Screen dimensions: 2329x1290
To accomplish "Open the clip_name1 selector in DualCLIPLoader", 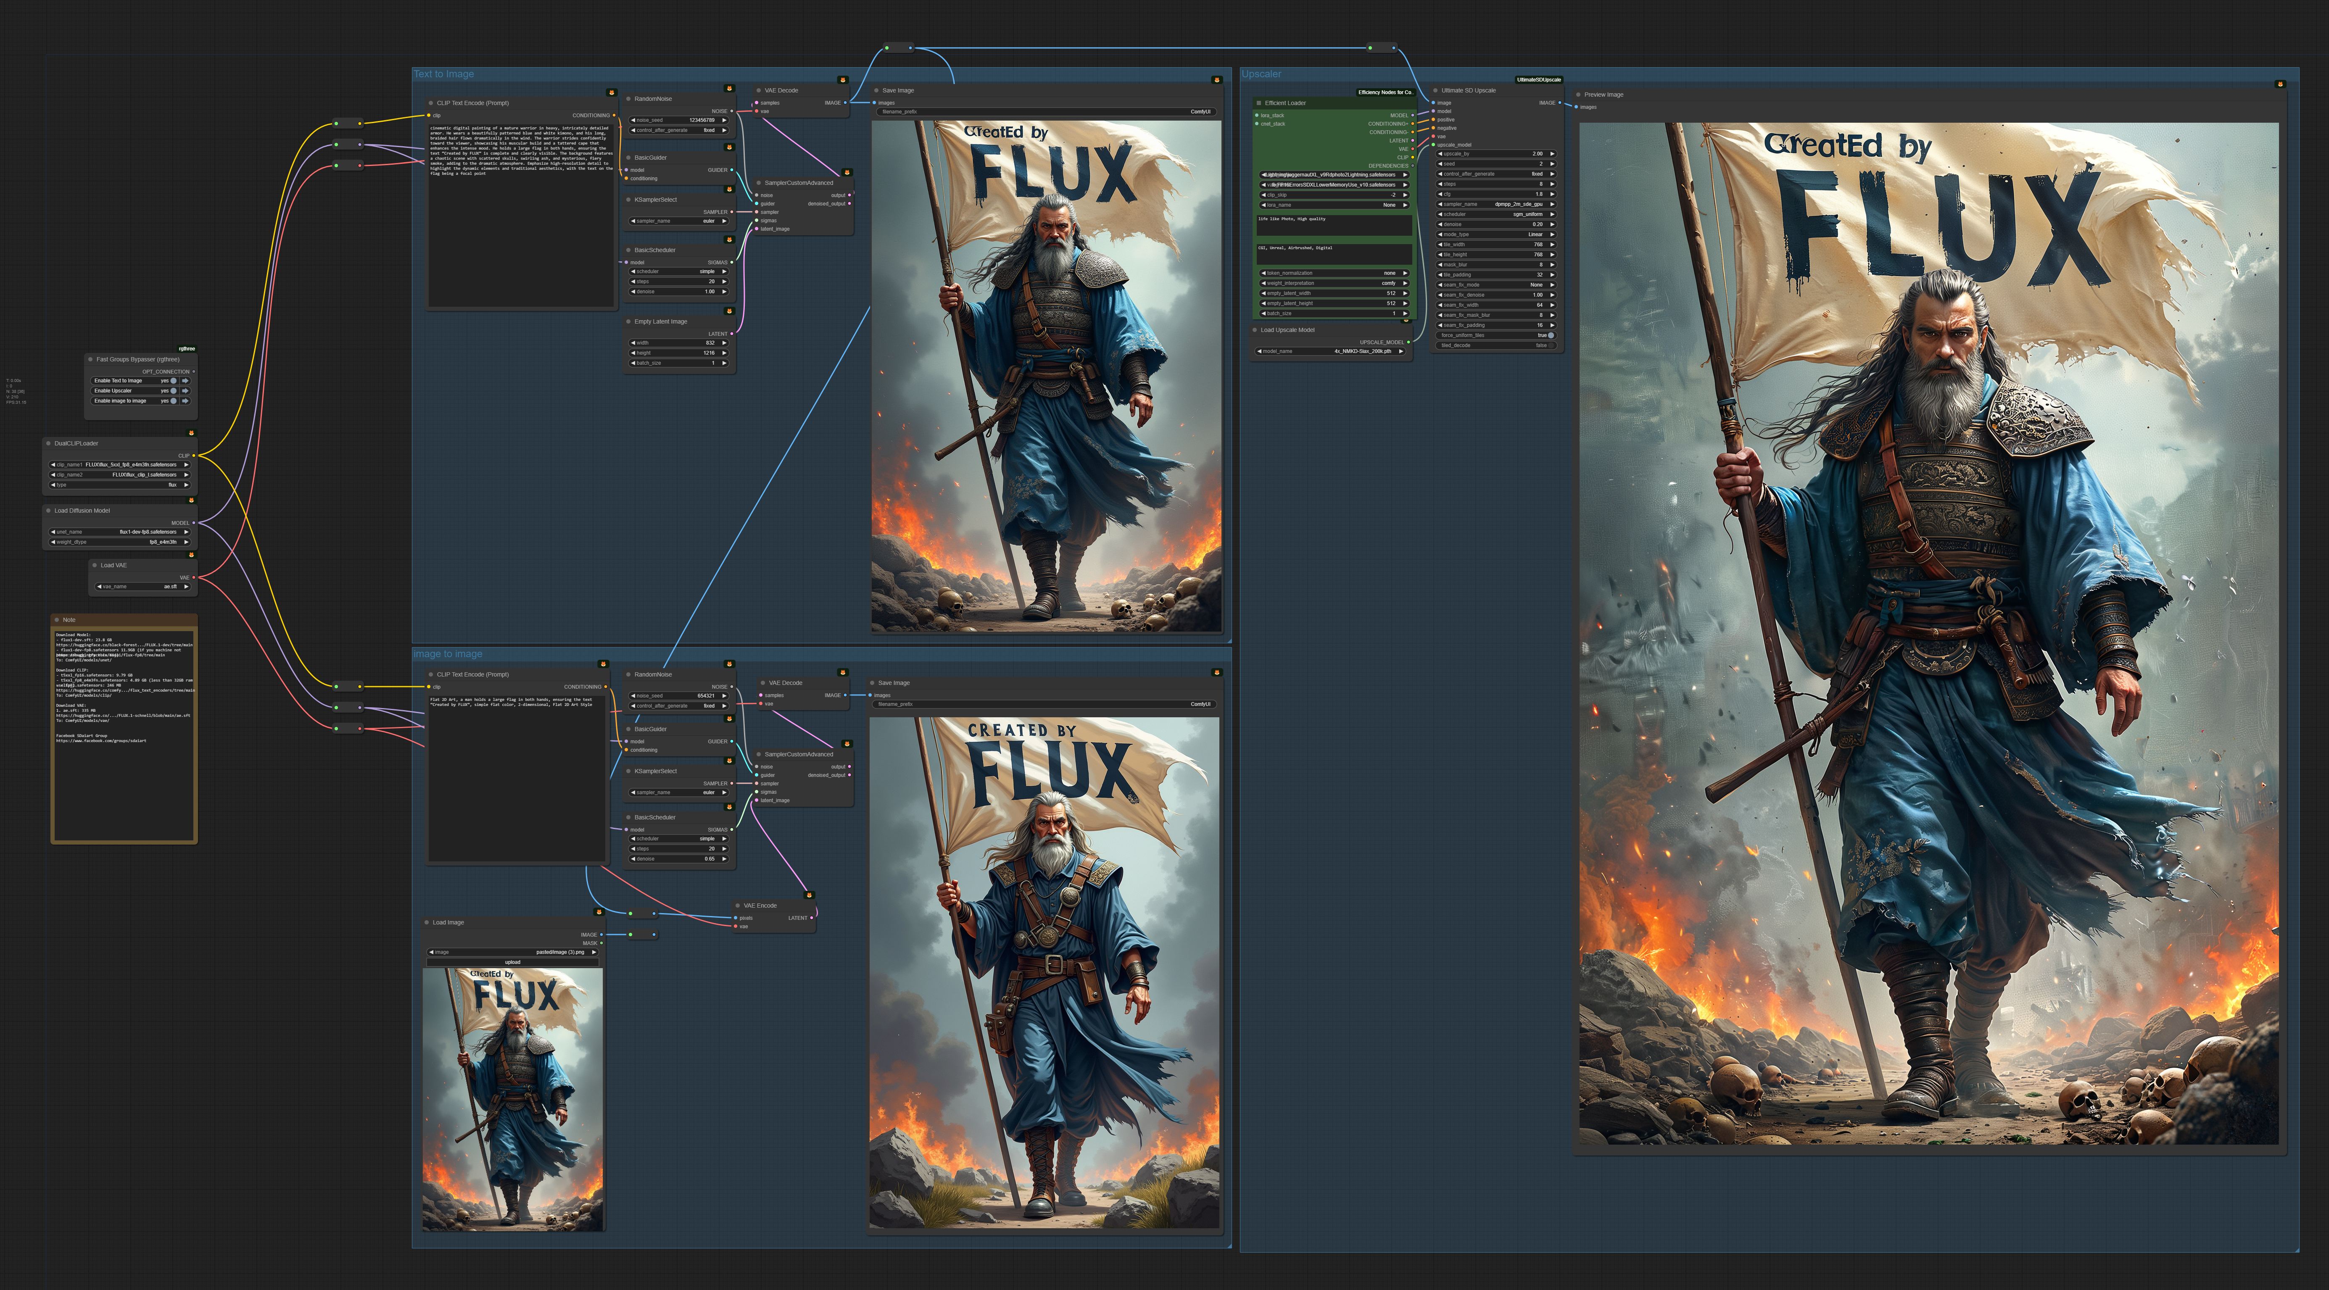I will (119, 465).
